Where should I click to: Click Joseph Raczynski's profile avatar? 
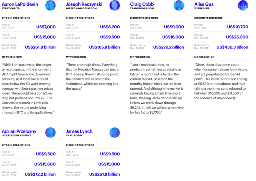(x=114, y=6)
